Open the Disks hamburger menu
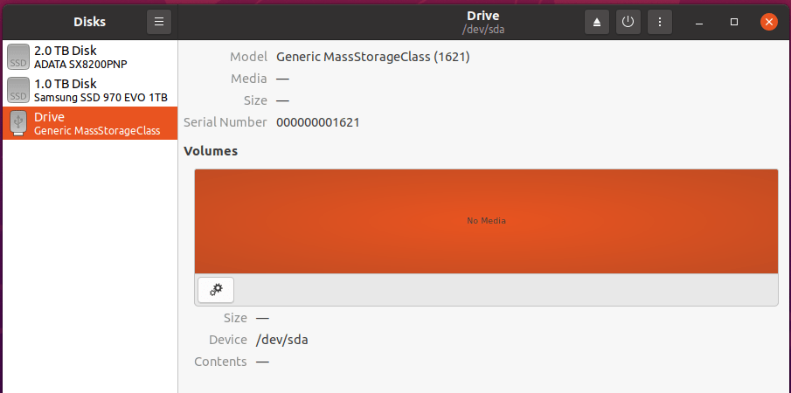791x393 pixels. coord(159,22)
